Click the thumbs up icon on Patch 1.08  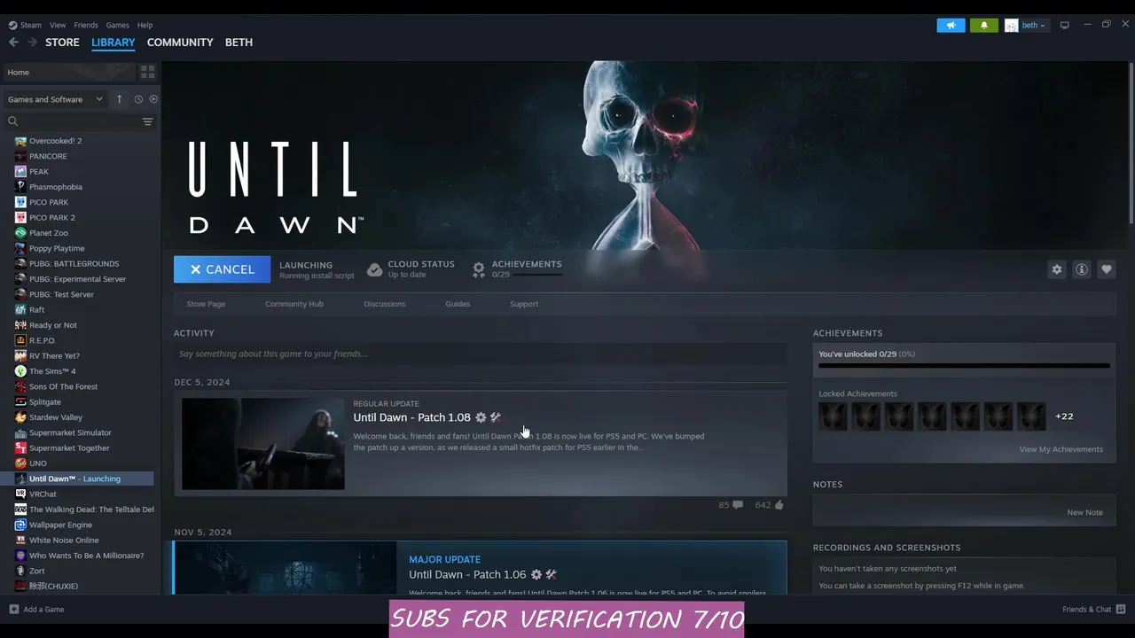click(779, 505)
